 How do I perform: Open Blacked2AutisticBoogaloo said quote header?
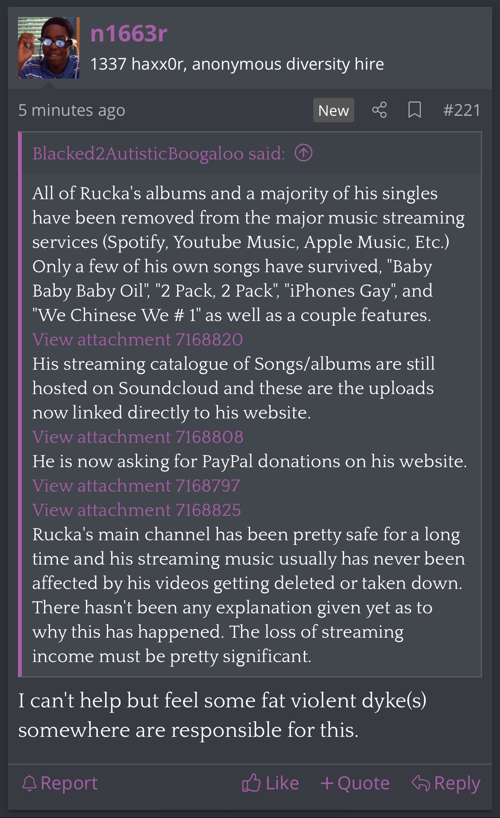tap(159, 153)
